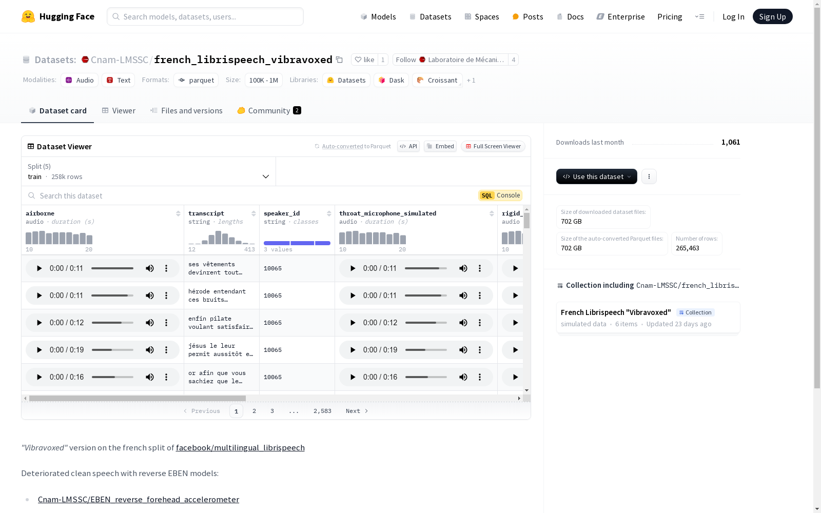
Task: Mute throat microphone audio in 'hérode entendant' row
Action: coord(463,295)
